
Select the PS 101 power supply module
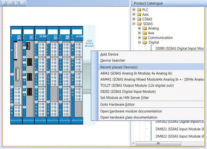coord(16,75)
